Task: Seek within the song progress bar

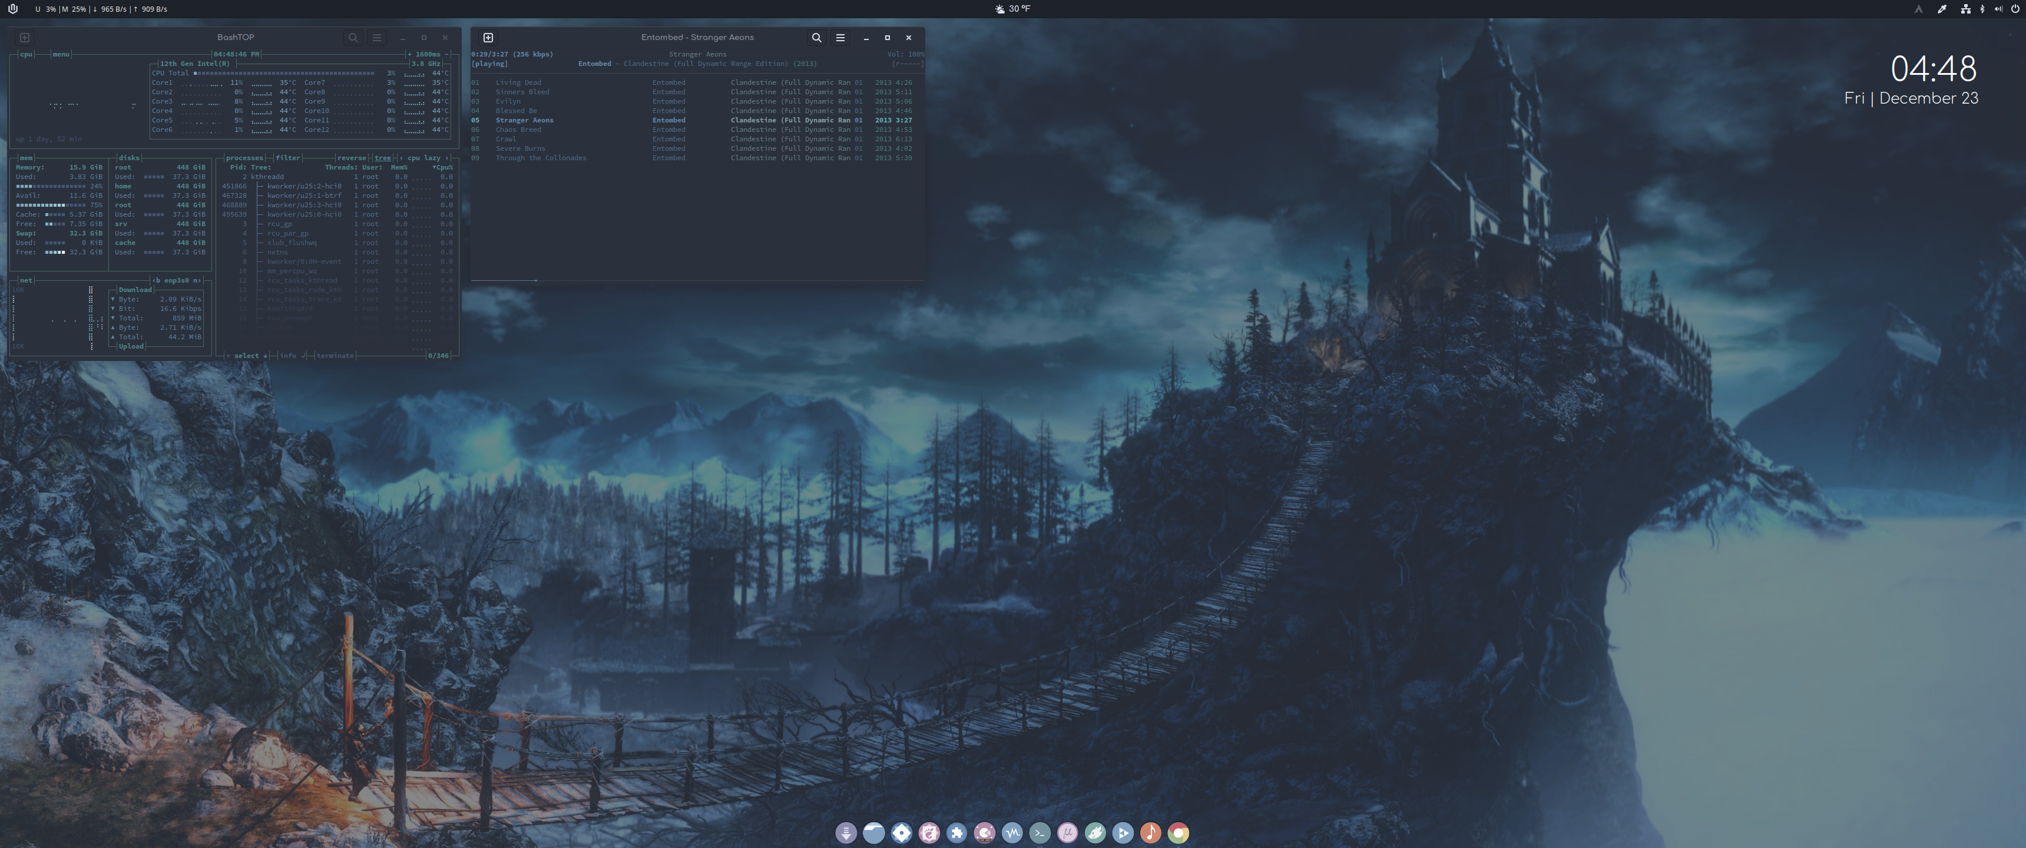Action: coord(698,280)
